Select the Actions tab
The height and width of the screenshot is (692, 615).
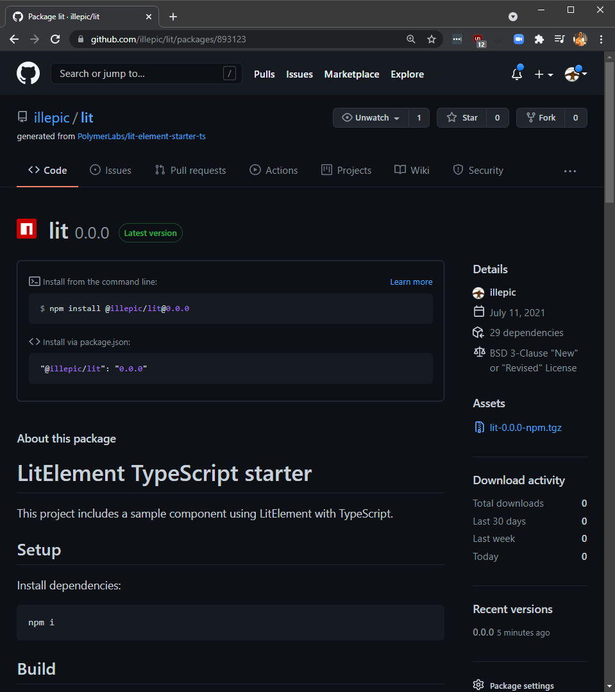tap(274, 171)
